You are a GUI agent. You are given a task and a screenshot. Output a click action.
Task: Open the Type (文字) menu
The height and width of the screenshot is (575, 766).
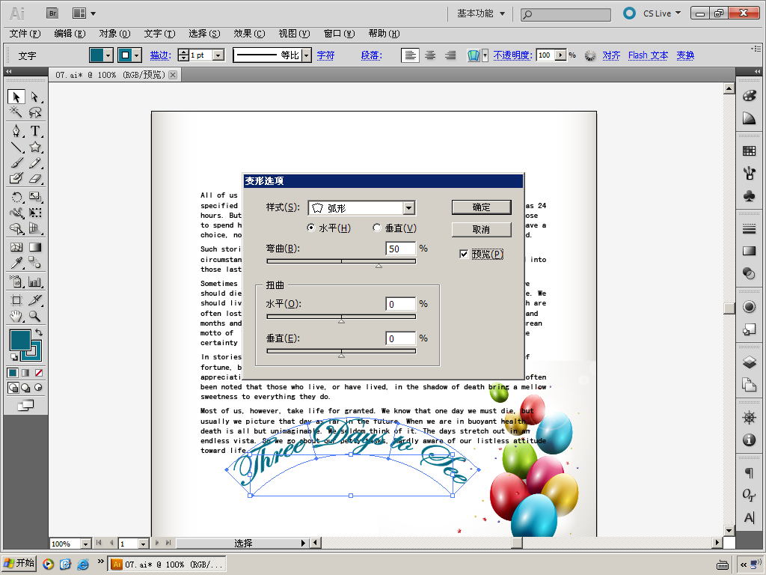(x=159, y=34)
